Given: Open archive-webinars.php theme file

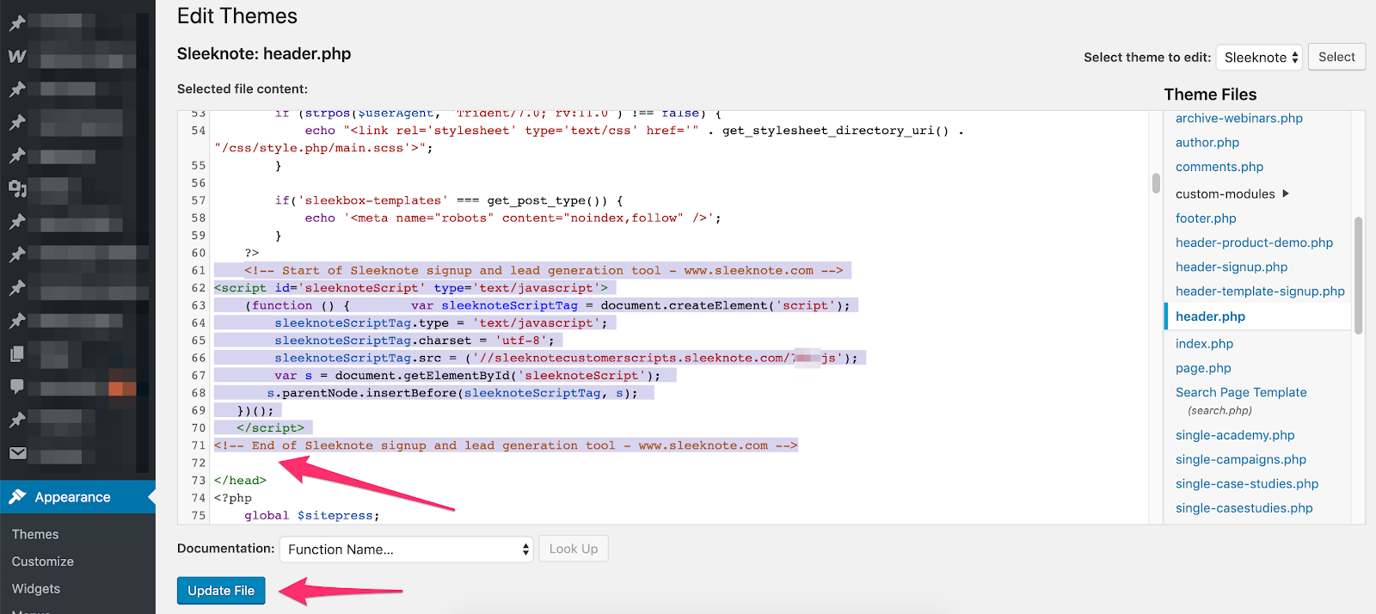Looking at the screenshot, I should (x=1238, y=119).
